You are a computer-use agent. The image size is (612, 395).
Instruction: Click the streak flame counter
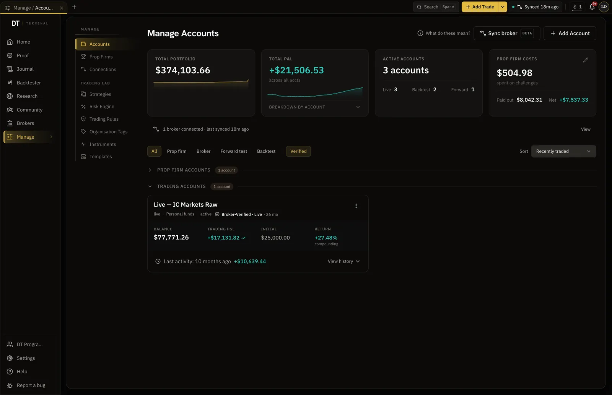[x=577, y=7]
